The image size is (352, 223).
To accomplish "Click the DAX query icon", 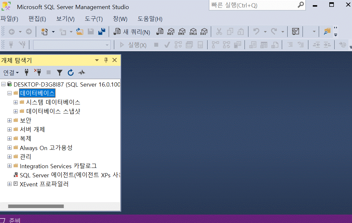I will tap(204, 32).
